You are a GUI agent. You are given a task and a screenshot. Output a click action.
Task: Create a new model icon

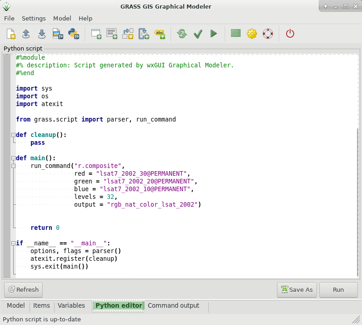click(11, 34)
